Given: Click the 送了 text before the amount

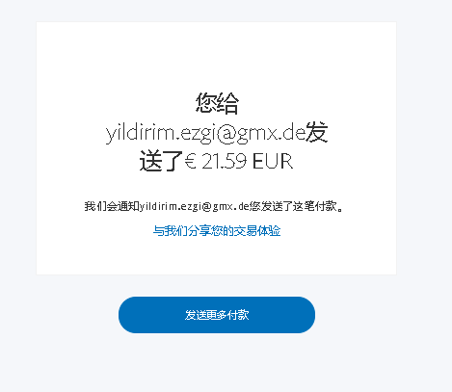Looking at the screenshot, I should [x=161, y=161].
